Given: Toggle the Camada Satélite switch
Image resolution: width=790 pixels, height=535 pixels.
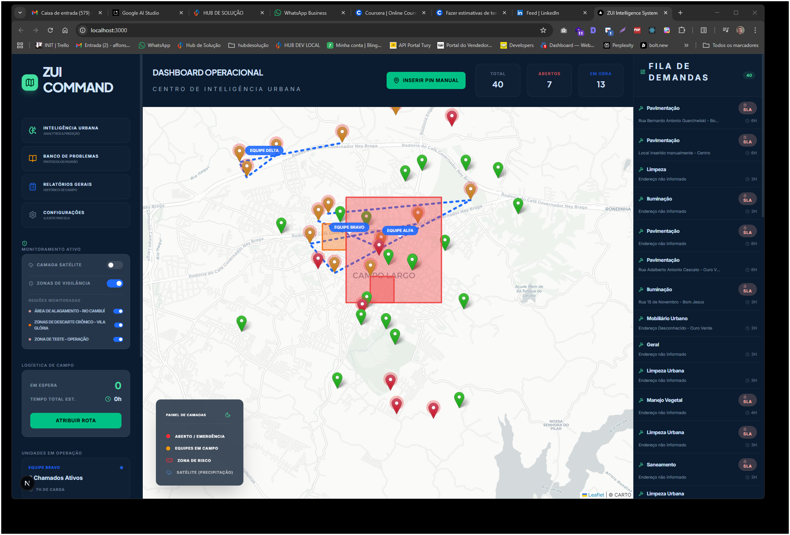Looking at the screenshot, I should point(115,265).
